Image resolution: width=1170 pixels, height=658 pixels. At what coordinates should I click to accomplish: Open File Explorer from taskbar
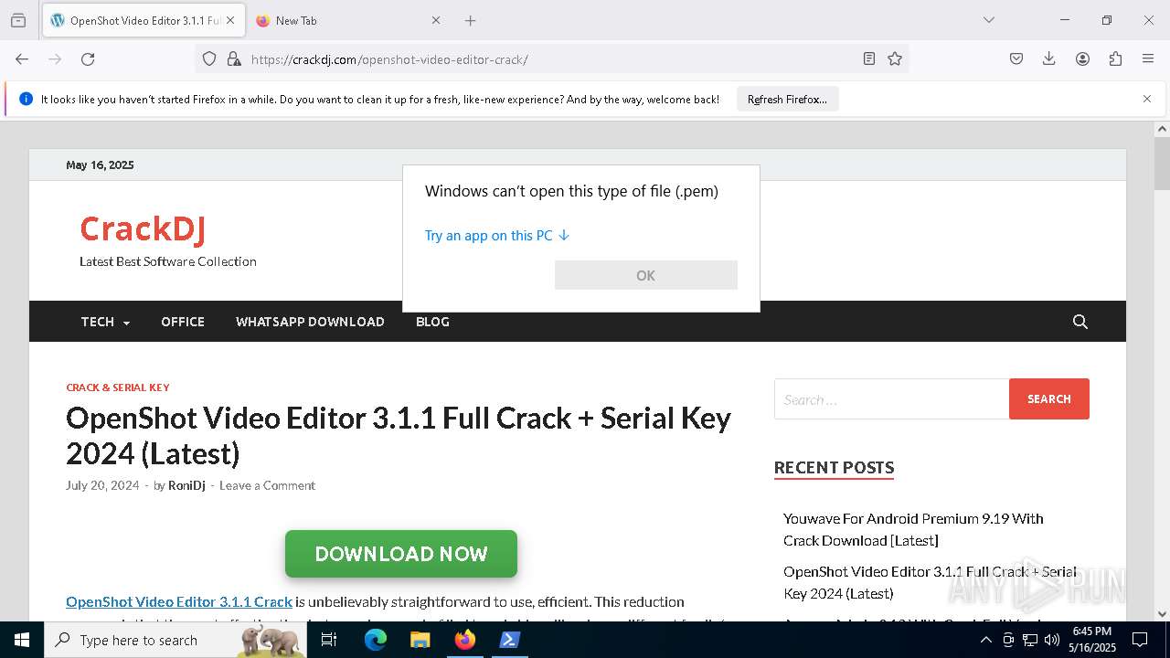420,640
